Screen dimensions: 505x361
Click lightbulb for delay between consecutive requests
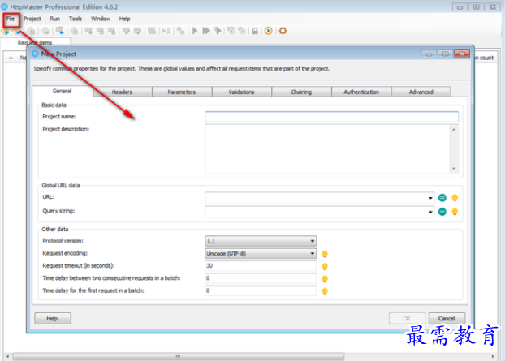click(325, 278)
